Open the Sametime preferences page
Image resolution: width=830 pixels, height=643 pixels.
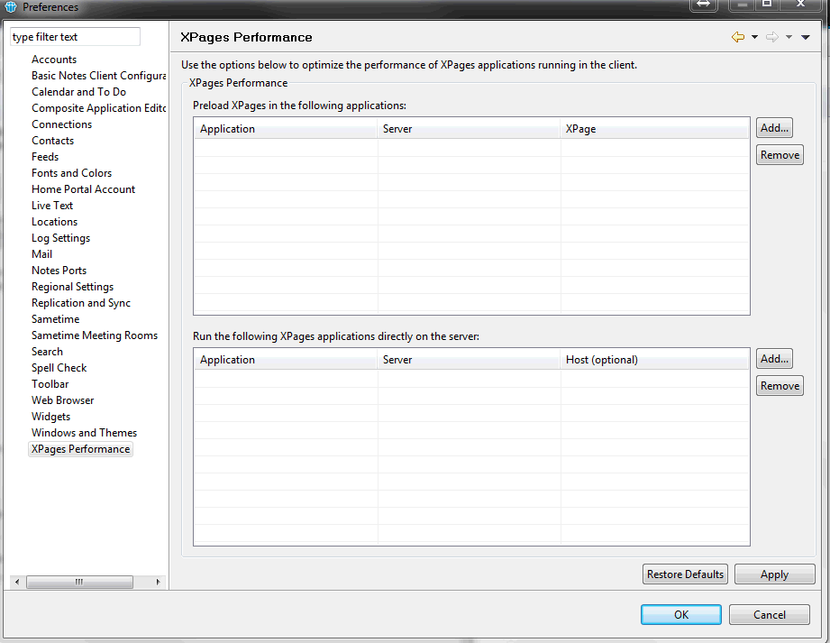(x=55, y=319)
